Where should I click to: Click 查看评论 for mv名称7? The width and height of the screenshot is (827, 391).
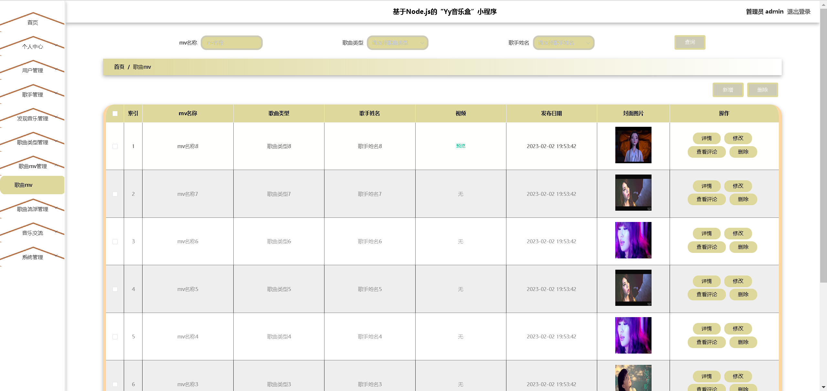(706, 199)
